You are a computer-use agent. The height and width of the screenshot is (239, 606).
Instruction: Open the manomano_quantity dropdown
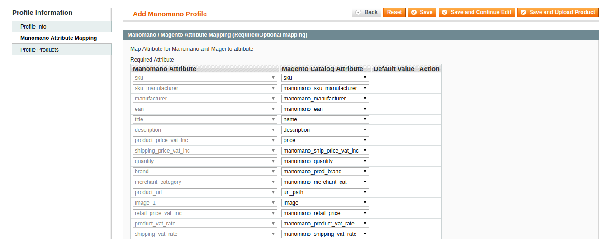pos(325,161)
